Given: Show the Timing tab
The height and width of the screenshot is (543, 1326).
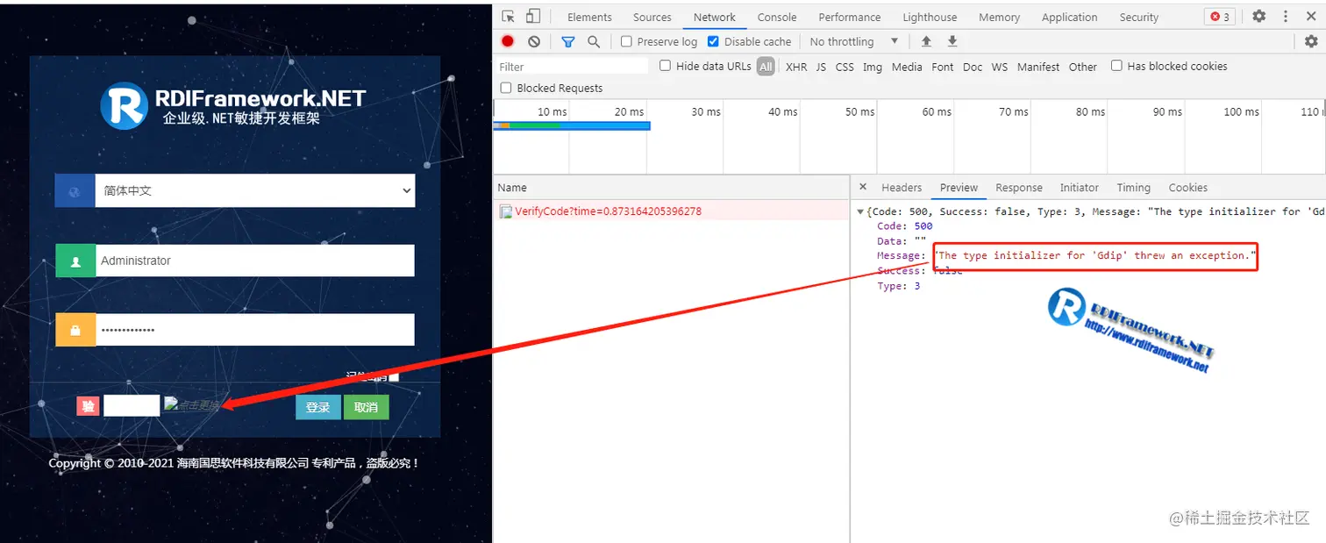Looking at the screenshot, I should 1133,187.
